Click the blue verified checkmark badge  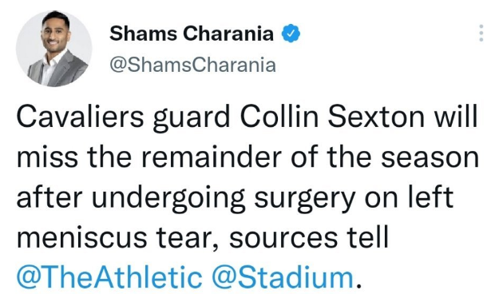291,33
